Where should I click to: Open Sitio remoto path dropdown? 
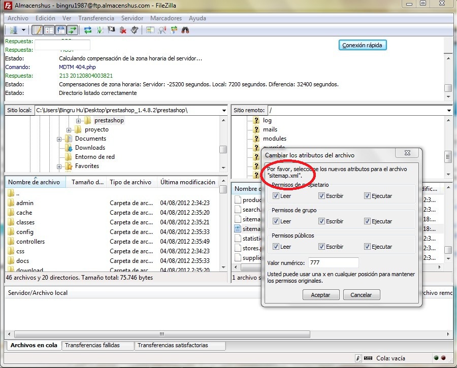[449, 110]
